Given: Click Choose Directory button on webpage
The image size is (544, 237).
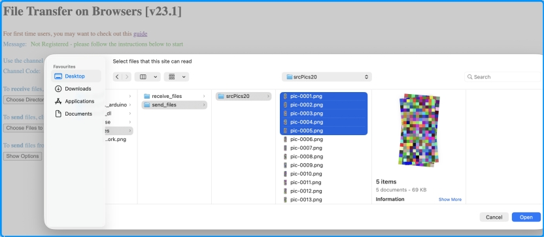Looking at the screenshot, I should pyautogui.click(x=24, y=100).
